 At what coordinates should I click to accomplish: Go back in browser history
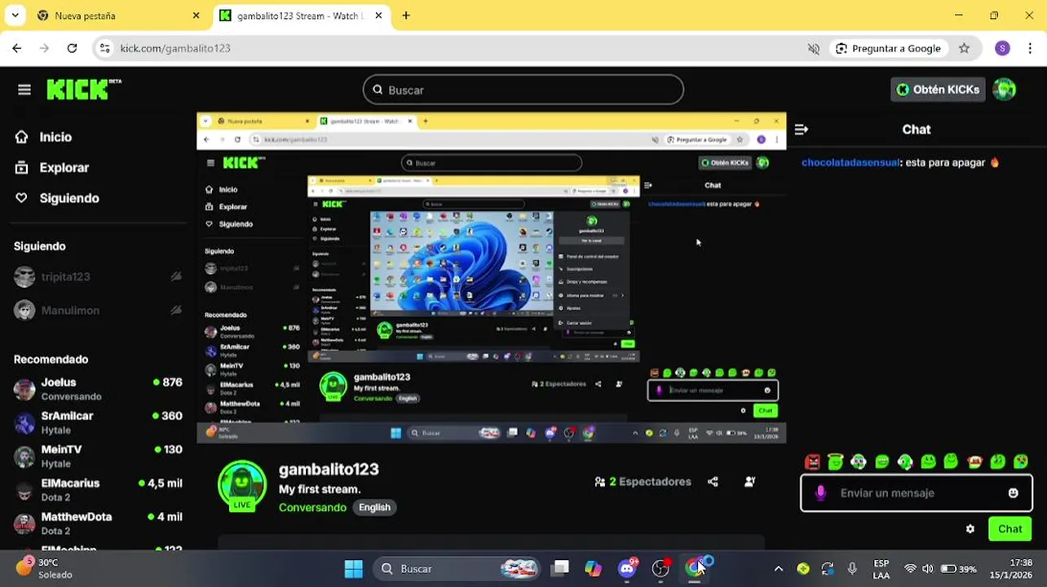[x=17, y=48]
